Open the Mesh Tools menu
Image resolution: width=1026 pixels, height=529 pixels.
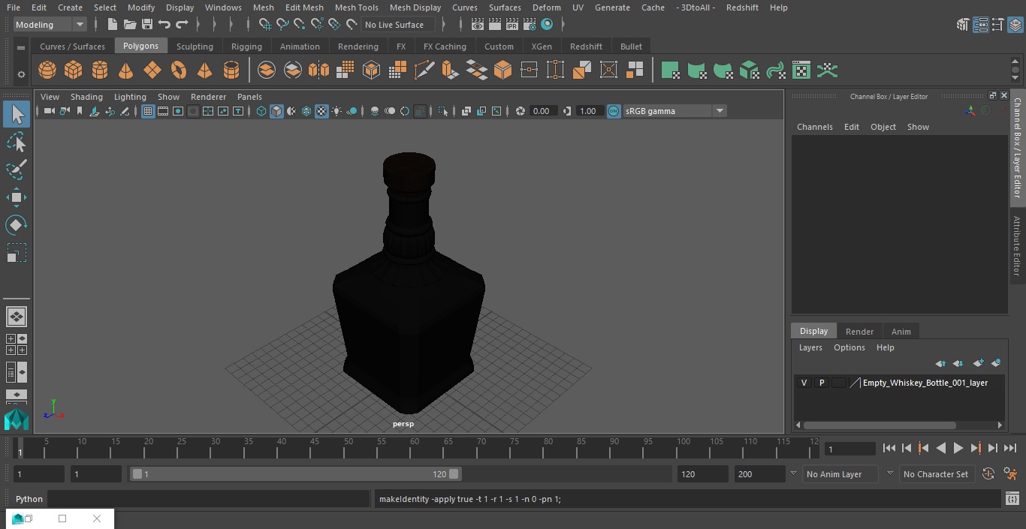356,8
